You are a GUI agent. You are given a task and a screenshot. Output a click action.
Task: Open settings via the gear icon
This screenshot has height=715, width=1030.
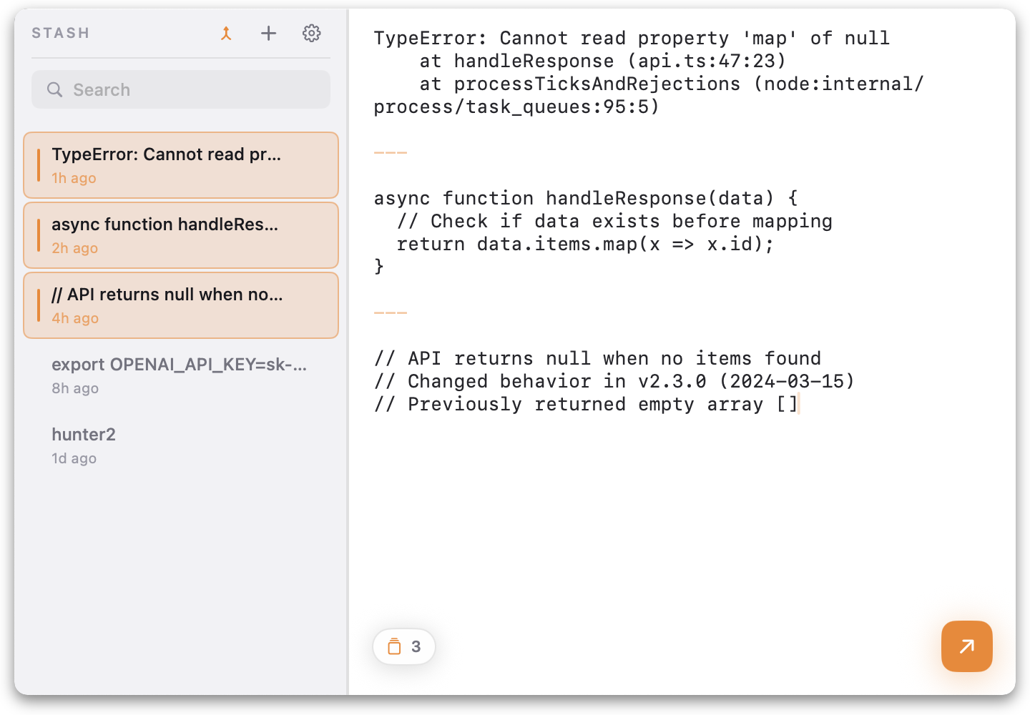tap(311, 34)
